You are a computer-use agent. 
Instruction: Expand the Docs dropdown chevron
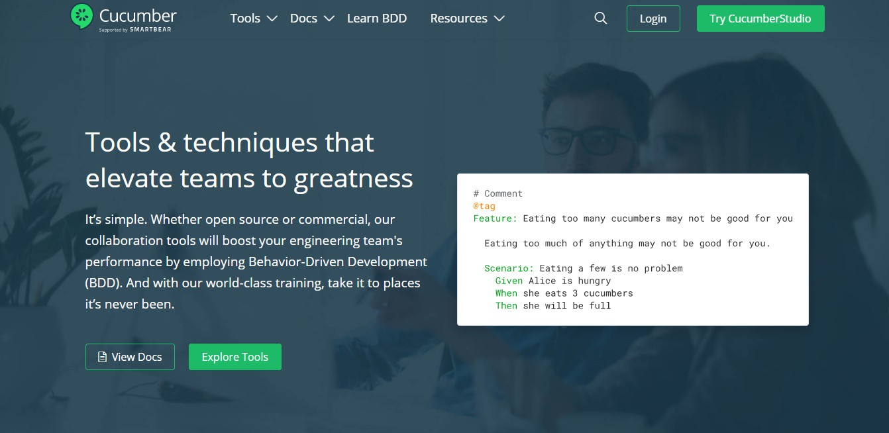329,19
